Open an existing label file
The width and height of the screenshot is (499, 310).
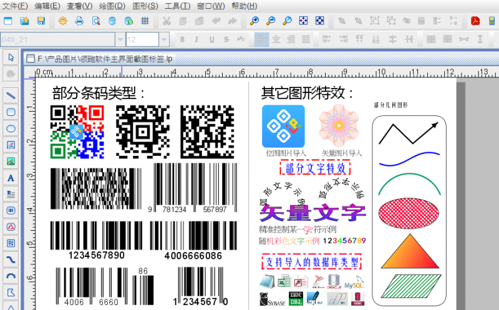[x=24, y=21]
